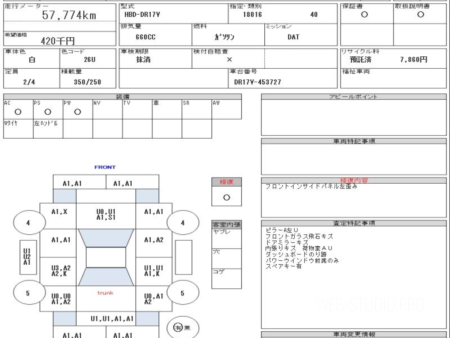Click the red 修復内容 header

[x=354, y=180]
